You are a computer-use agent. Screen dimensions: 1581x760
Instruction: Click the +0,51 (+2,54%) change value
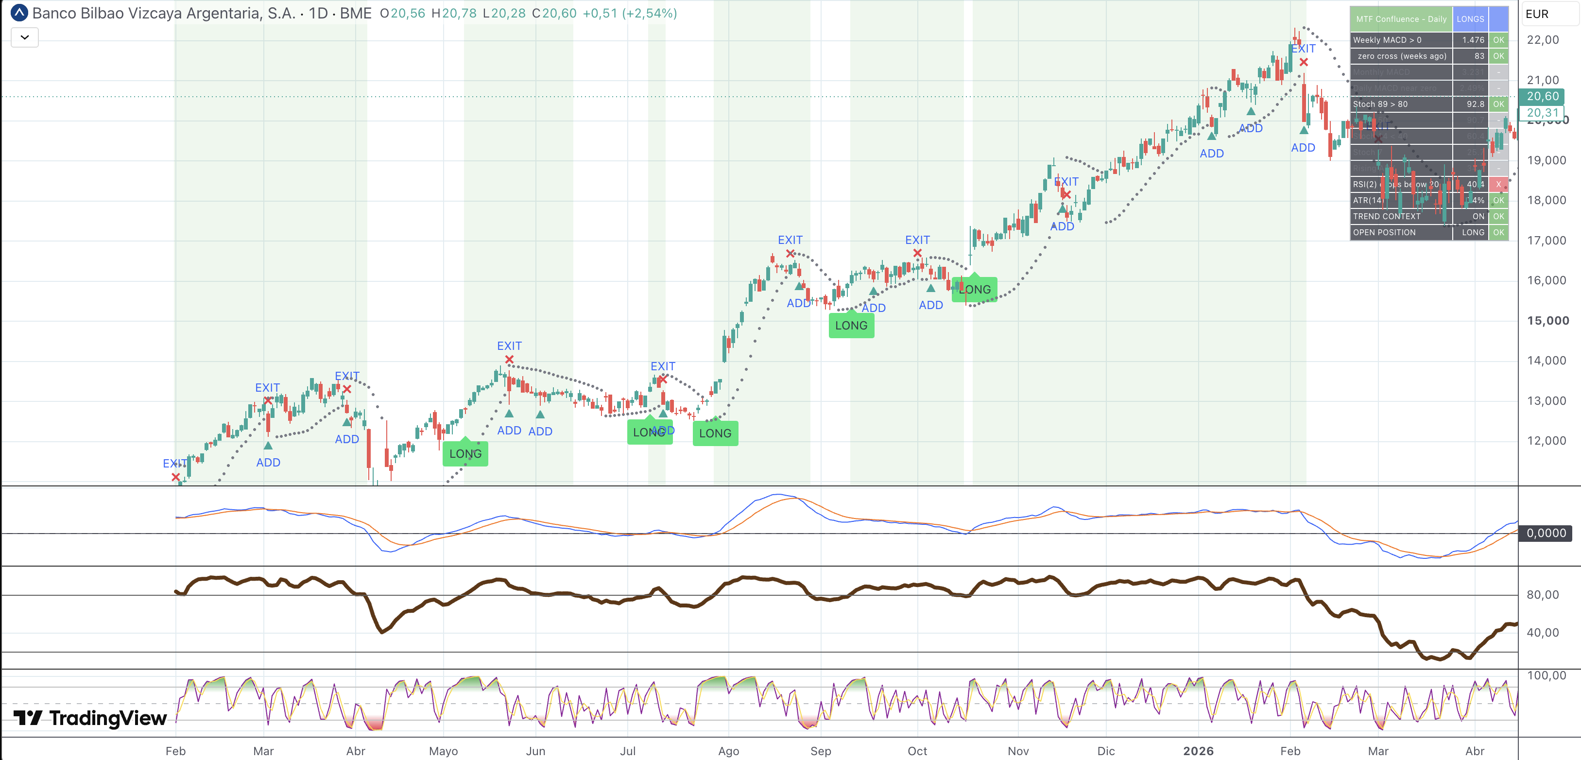[630, 13]
